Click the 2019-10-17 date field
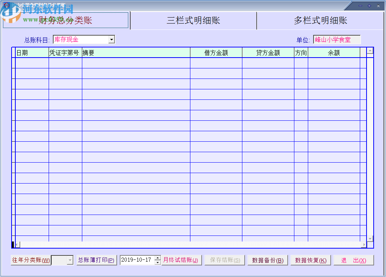Image resolution: width=386 pixels, height=277 pixels. (x=138, y=260)
